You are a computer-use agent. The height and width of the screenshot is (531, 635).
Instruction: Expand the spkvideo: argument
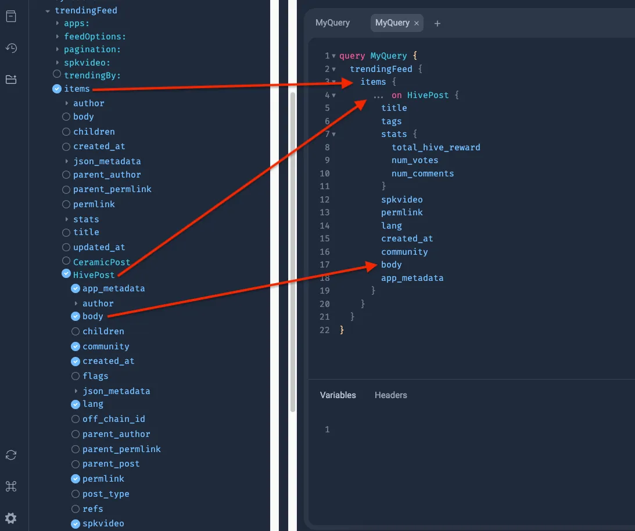tap(58, 63)
